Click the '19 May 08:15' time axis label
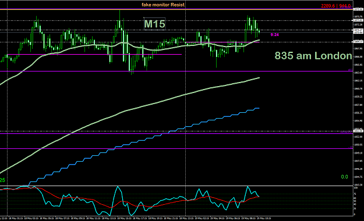The width and height of the screenshot is (364, 221). pos(248,218)
